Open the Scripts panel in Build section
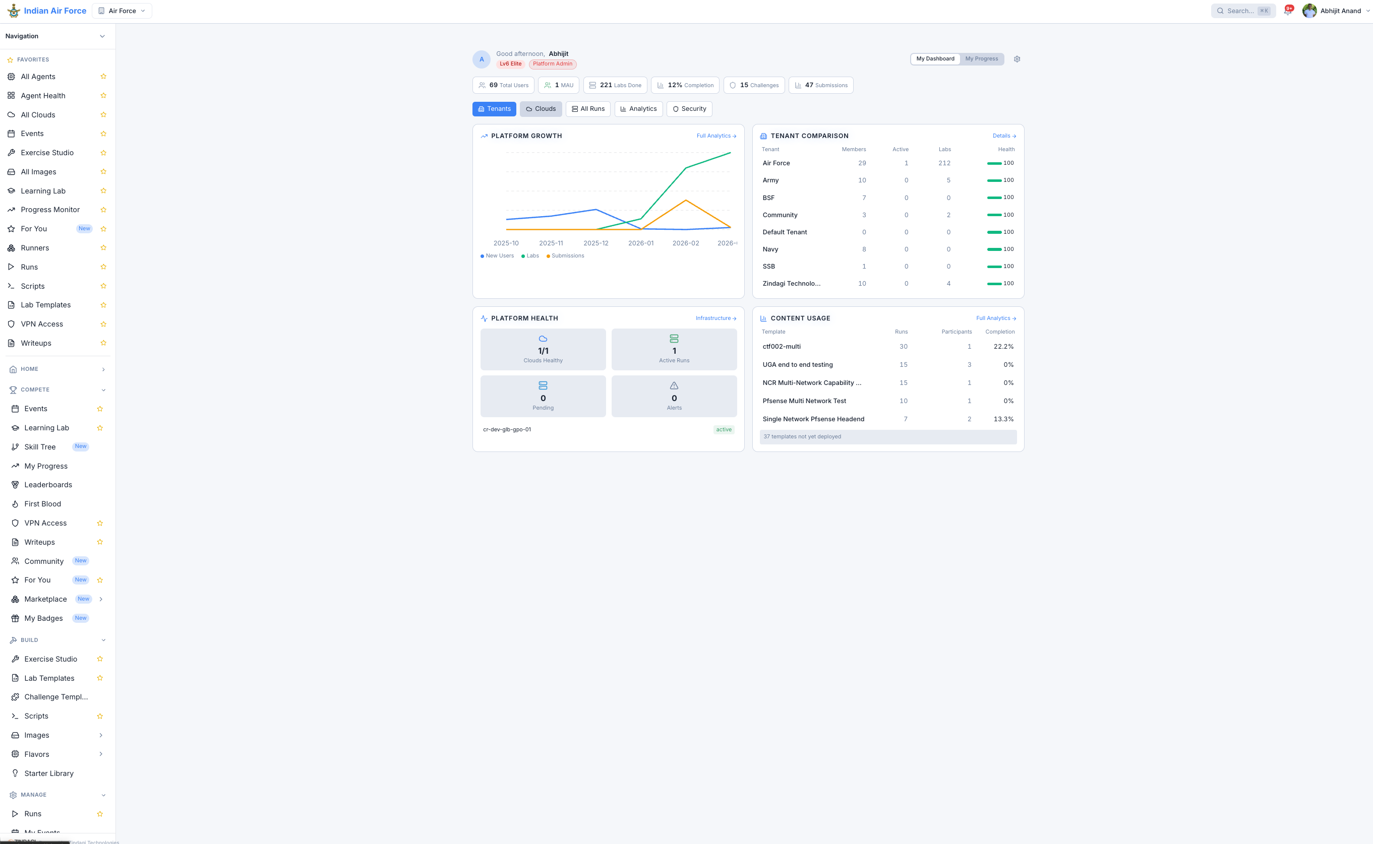The image size is (1373, 844). [36, 716]
